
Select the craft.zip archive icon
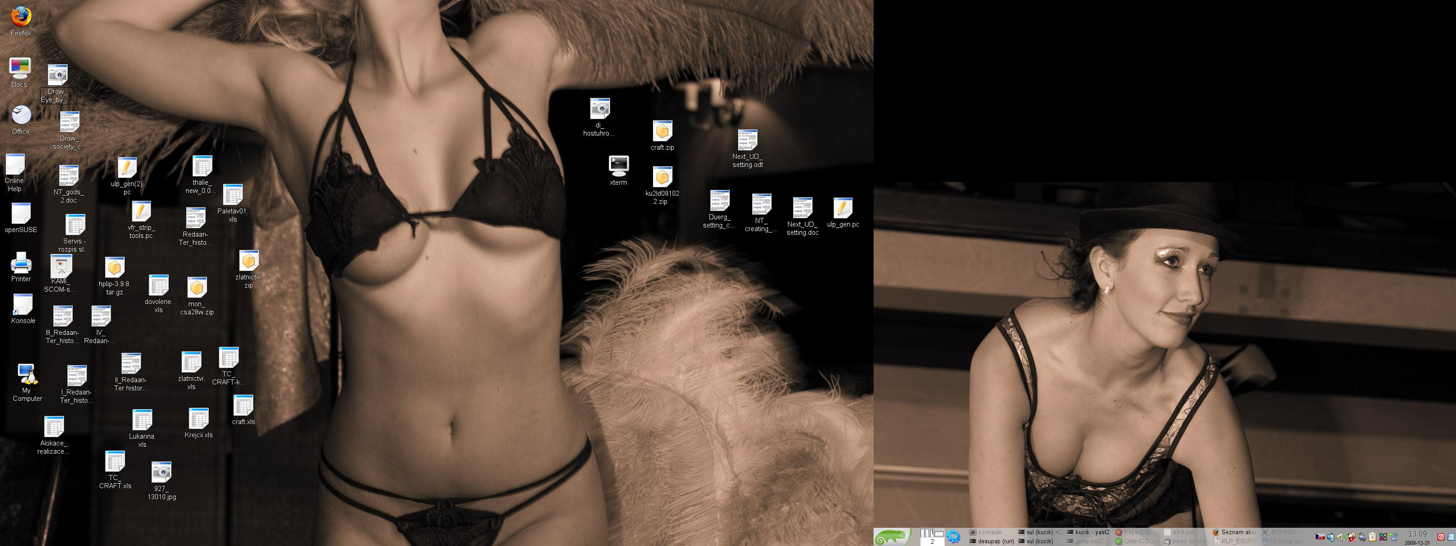pyautogui.click(x=662, y=131)
